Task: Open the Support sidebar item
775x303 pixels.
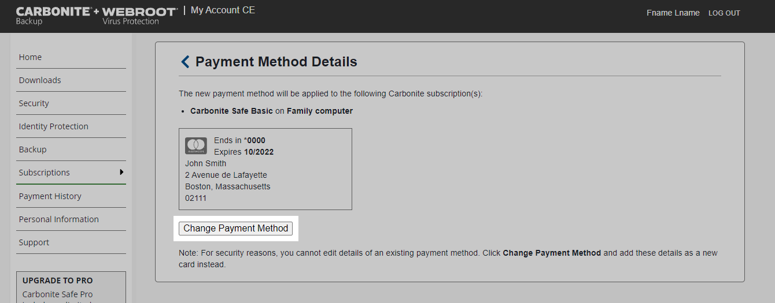Action: pos(71,242)
